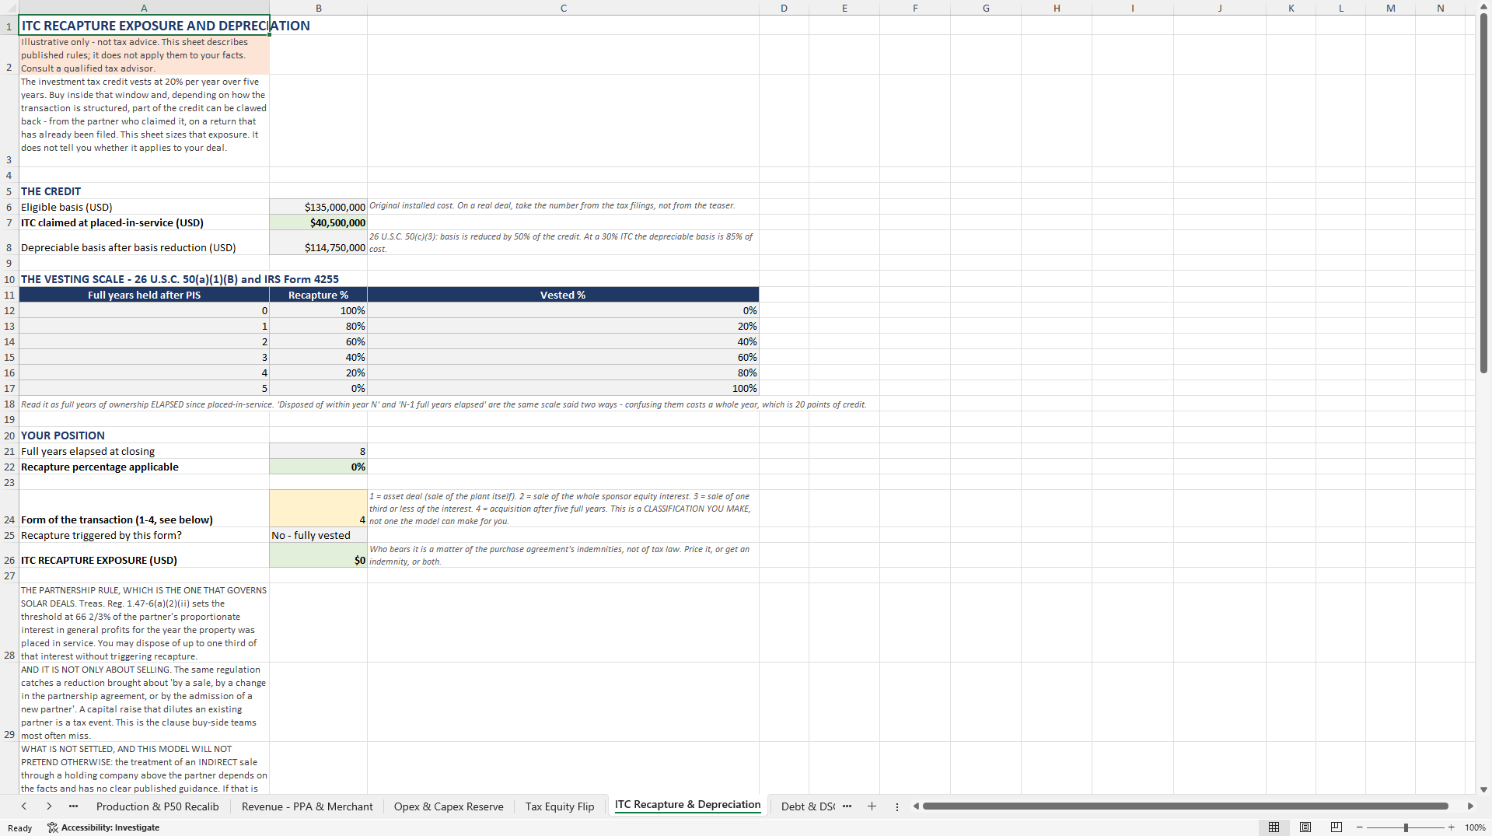Image resolution: width=1492 pixels, height=836 pixels.
Task: Select column J header
Action: (1220, 8)
